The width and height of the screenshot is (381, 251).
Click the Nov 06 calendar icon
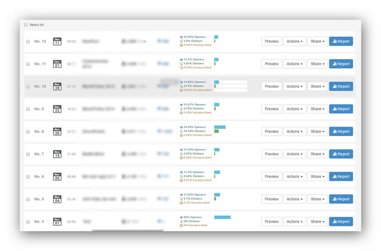57,177
